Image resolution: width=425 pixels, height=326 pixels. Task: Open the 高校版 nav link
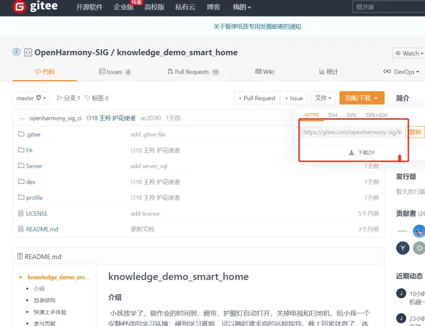point(154,7)
